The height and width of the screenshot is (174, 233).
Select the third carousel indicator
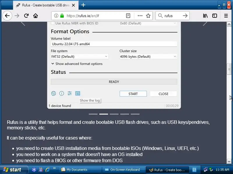(x=114, y=114)
